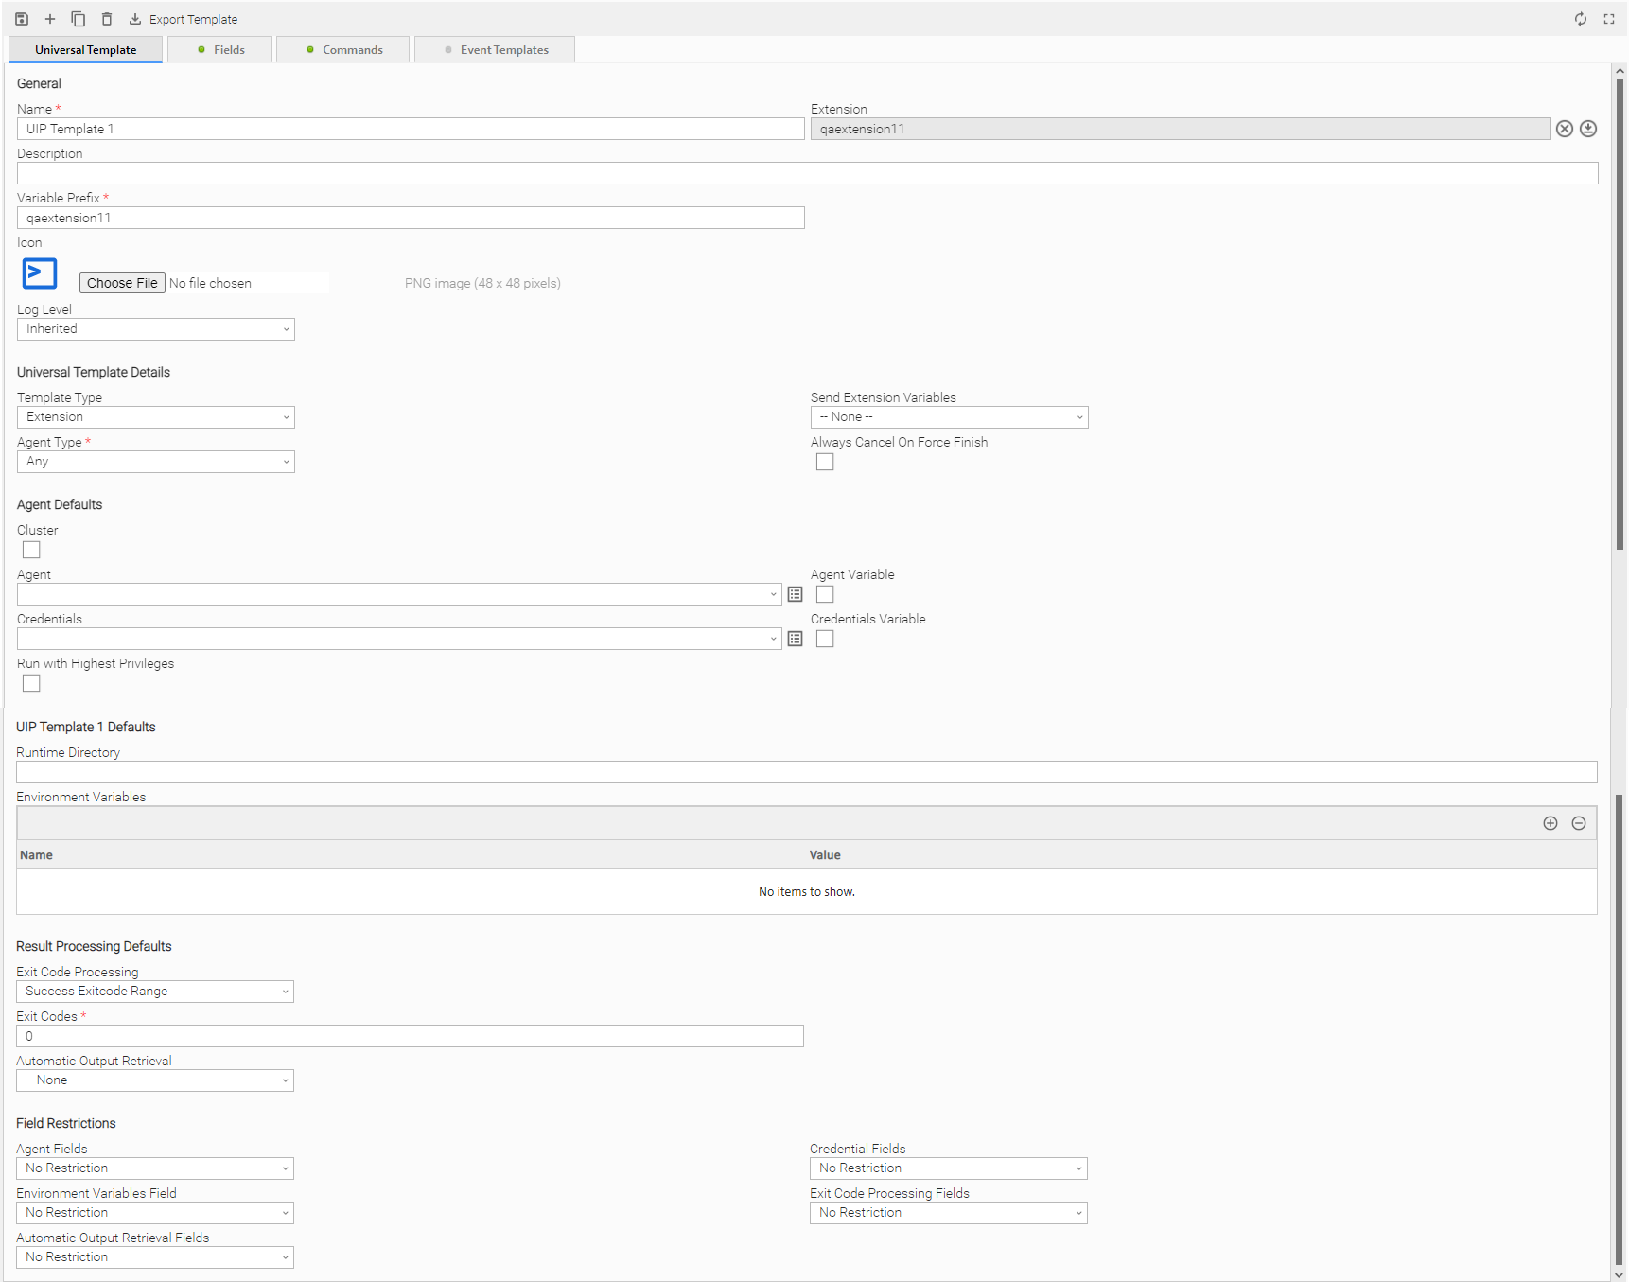Viewport: 1629px width, 1282px height.
Task: Download the extension archive icon
Action: [x=1588, y=129]
